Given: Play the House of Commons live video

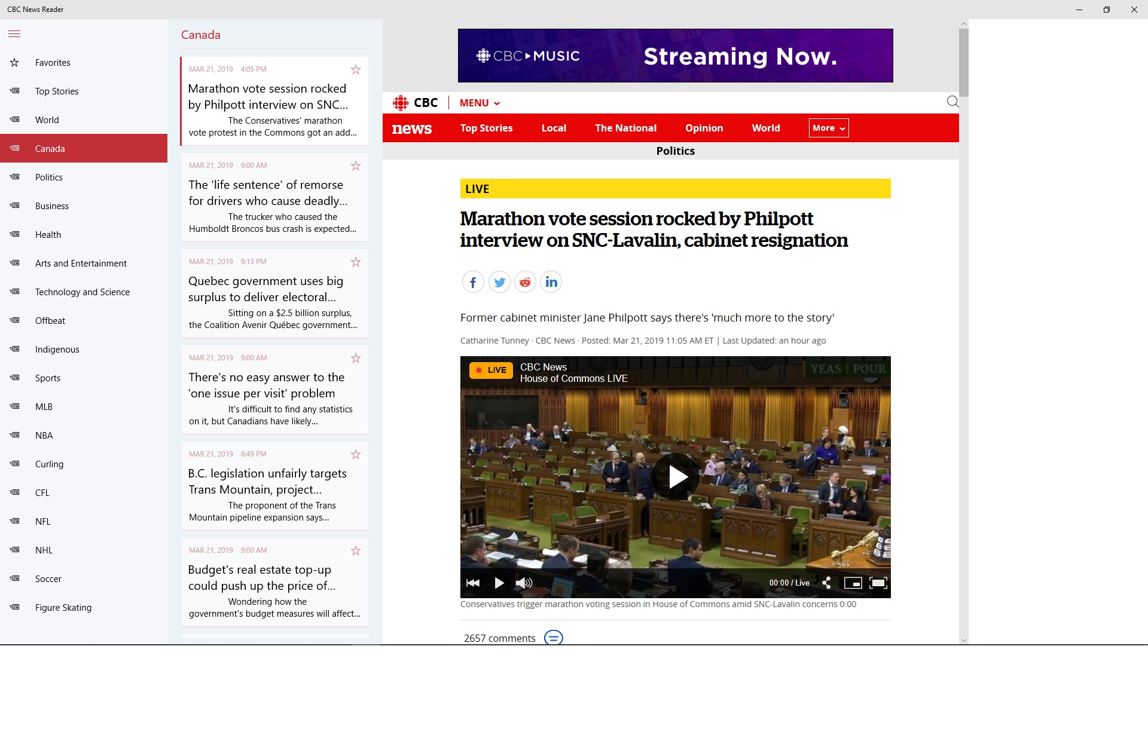Looking at the screenshot, I should point(676,477).
